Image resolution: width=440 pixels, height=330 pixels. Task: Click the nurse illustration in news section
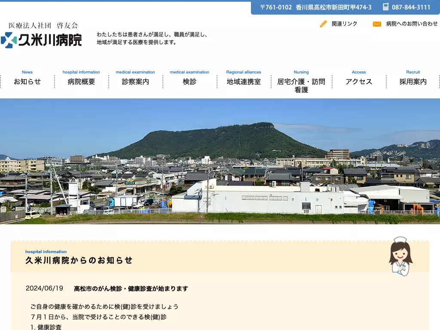tap(400, 257)
